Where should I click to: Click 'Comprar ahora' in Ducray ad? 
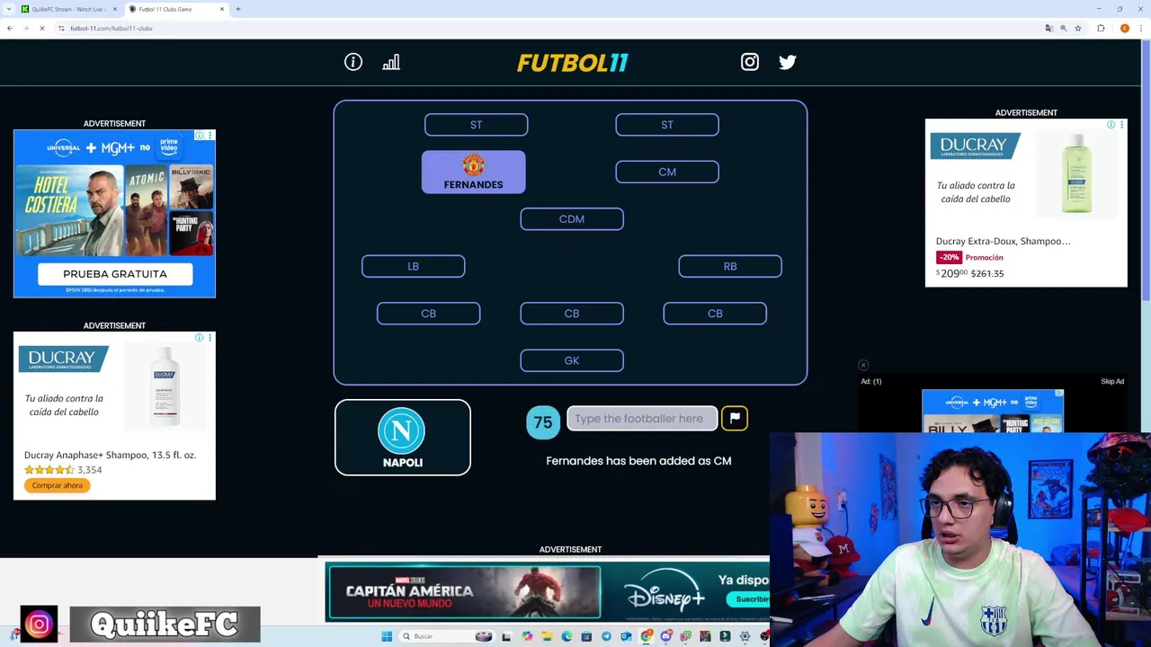(x=58, y=485)
